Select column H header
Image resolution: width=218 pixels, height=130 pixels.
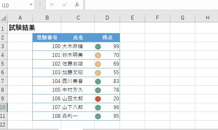coord(207,18)
